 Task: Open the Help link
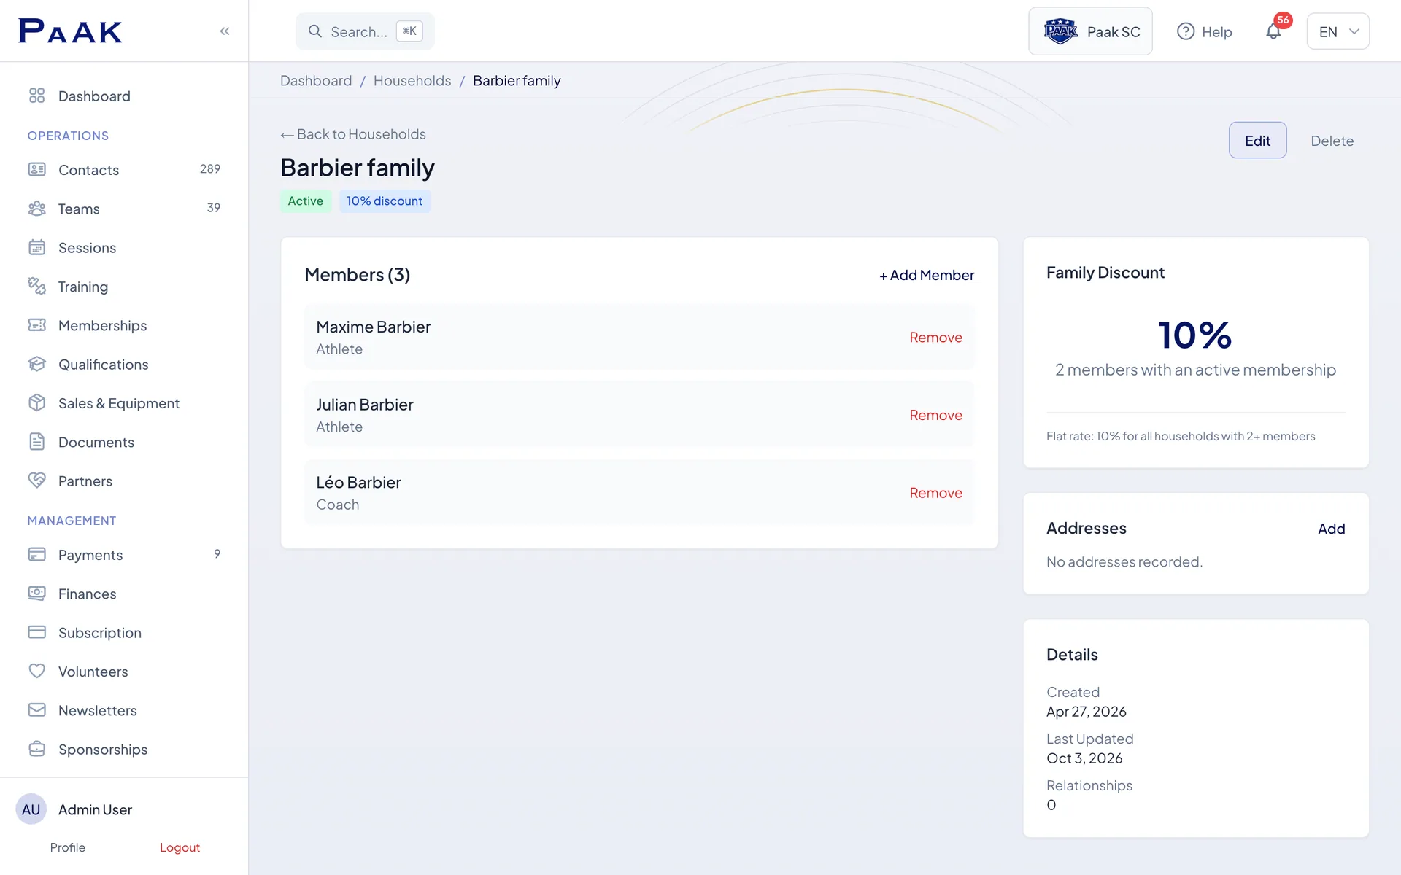[1204, 31]
